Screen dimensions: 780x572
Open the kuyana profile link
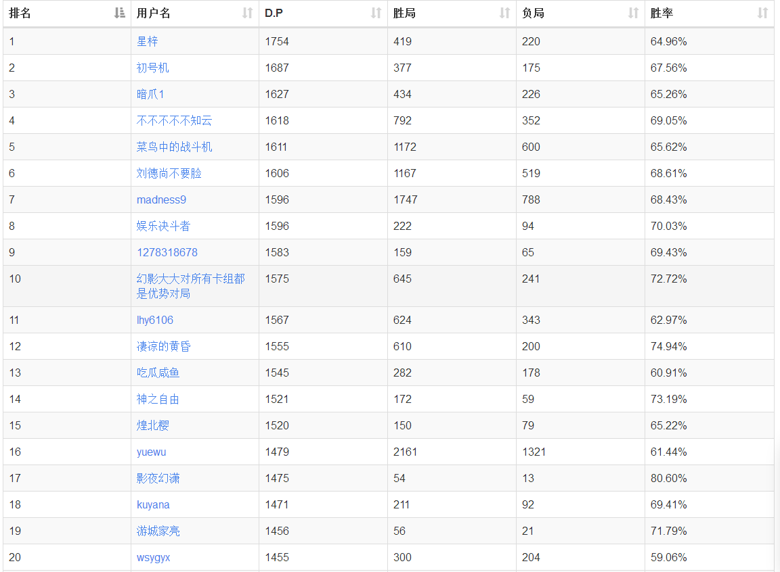point(153,504)
